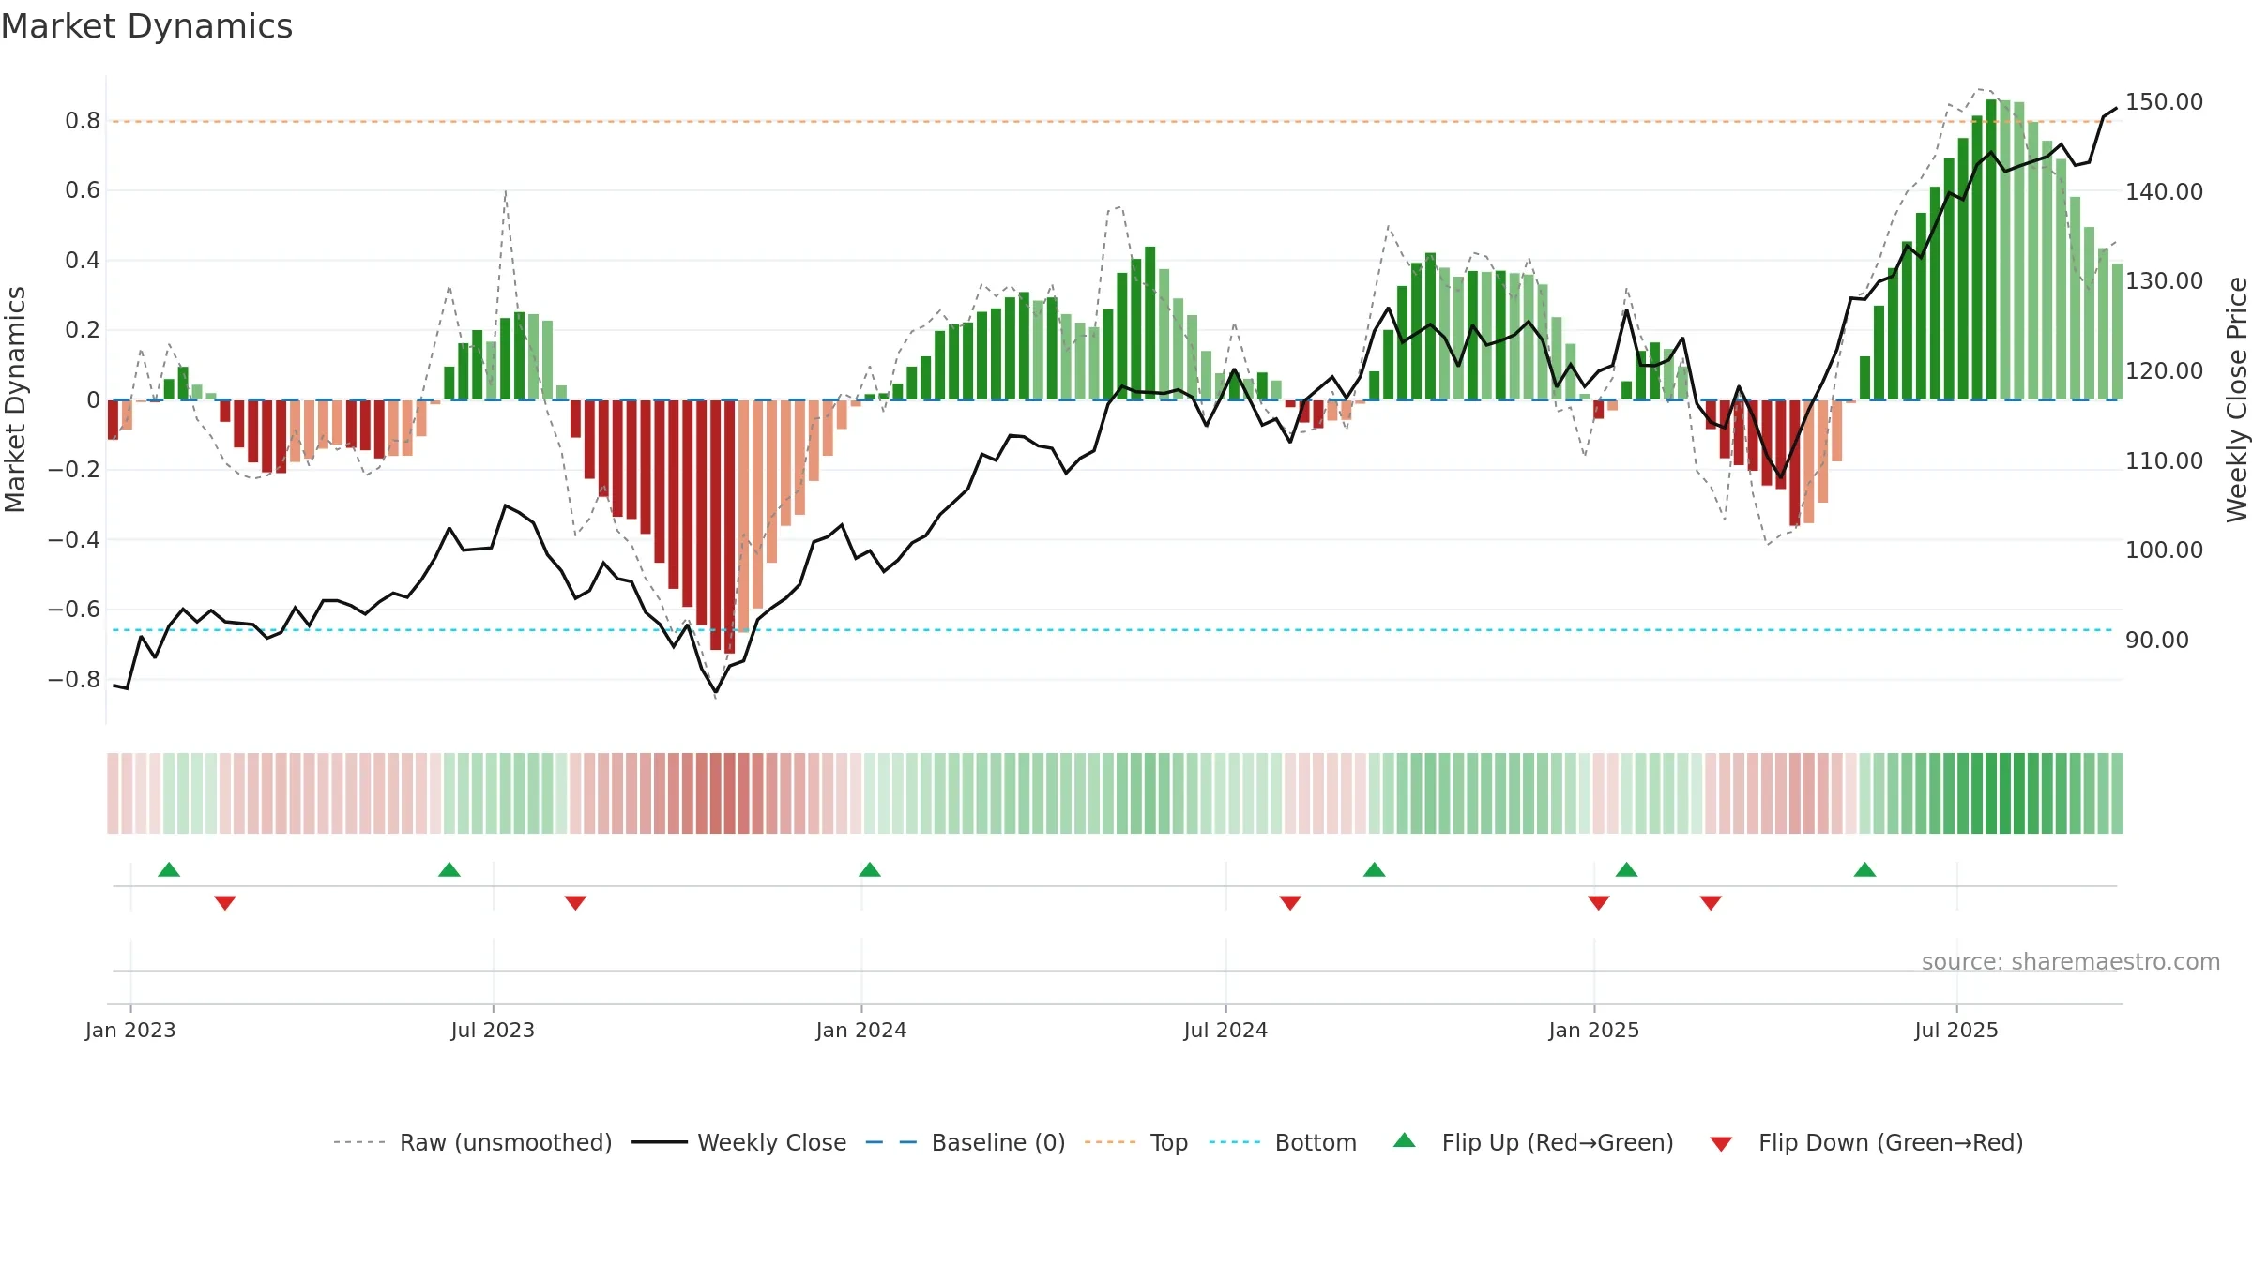Click the 130.00 price axis value
This screenshot has height=1266, width=2252.
pos(2164,280)
